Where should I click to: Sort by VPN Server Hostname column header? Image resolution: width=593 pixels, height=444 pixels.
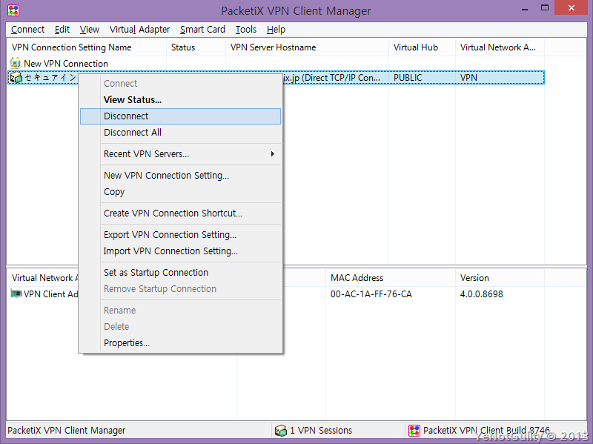pos(307,47)
